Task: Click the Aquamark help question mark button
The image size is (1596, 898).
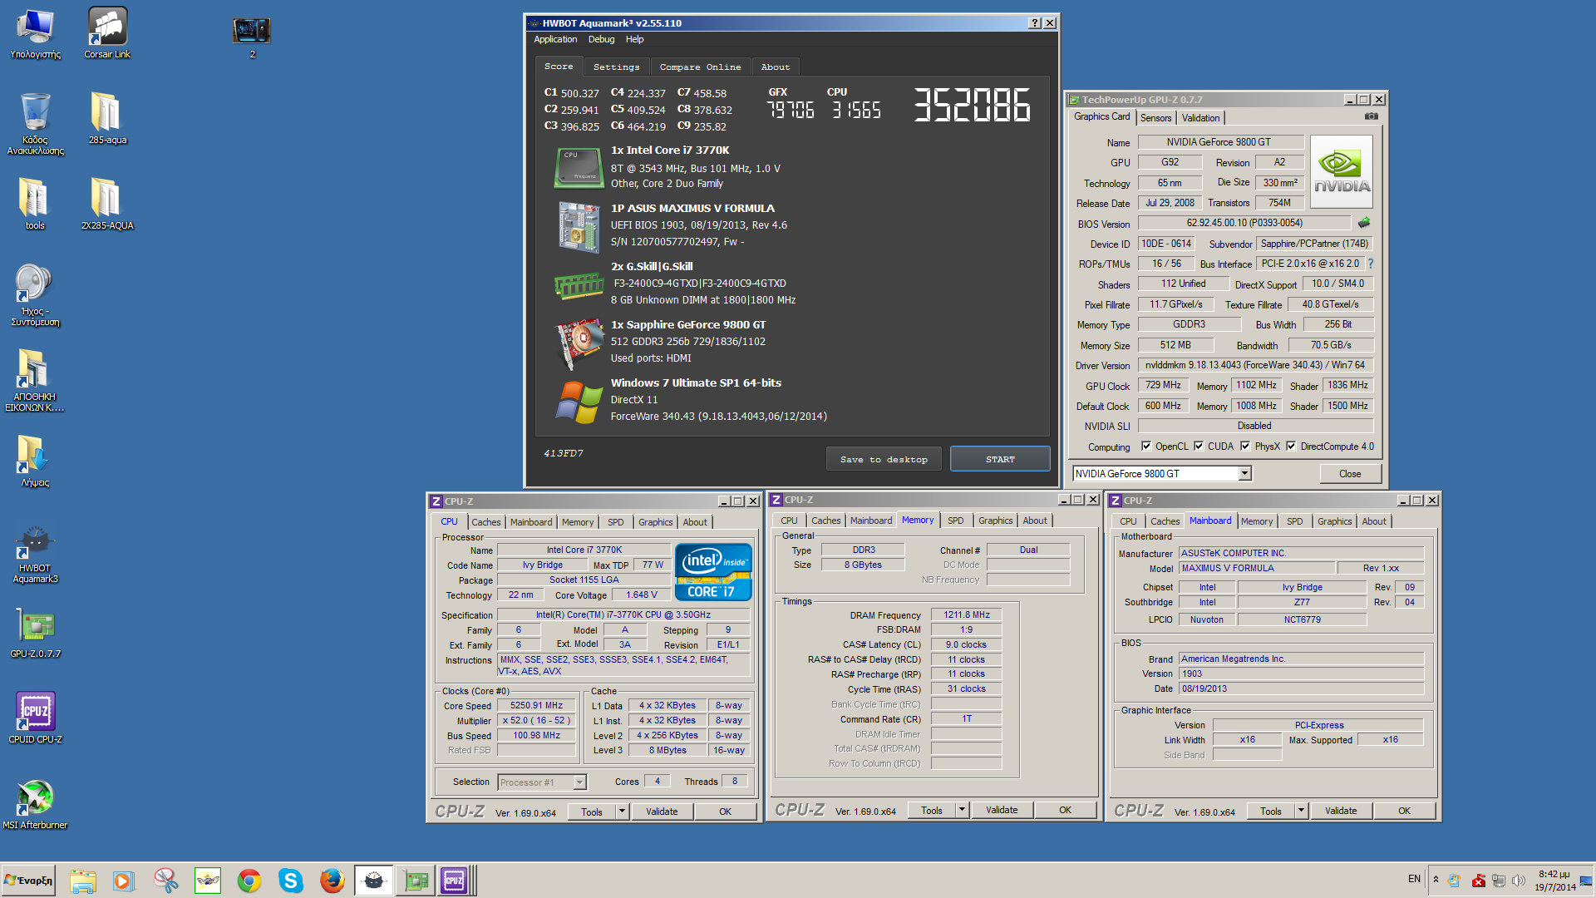Action: (1035, 23)
